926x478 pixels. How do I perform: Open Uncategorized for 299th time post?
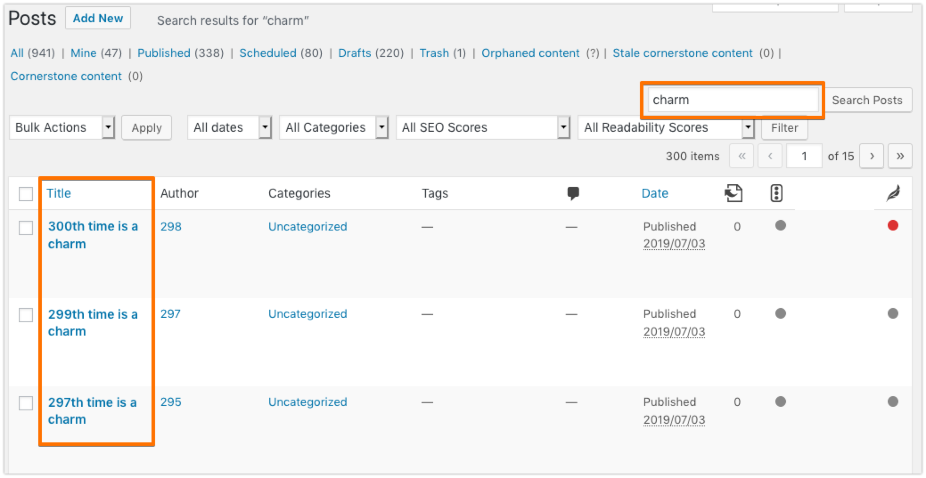click(x=307, y=314)
